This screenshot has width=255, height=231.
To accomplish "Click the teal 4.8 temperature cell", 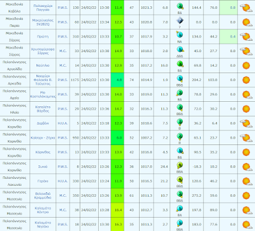I will pyautogui.click(x=117, y=80).
